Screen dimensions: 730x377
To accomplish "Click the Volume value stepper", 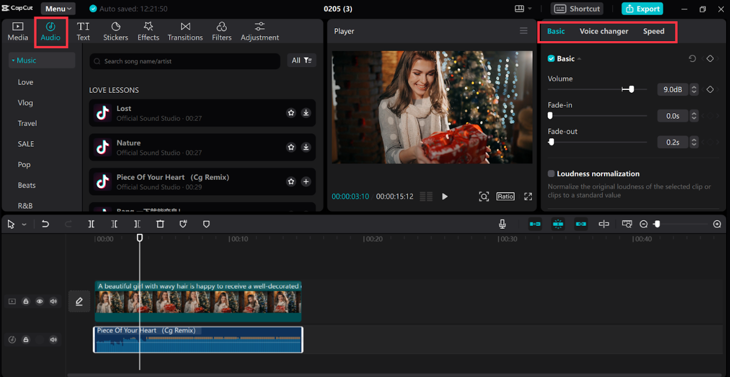I will click(x=694, y=89).
